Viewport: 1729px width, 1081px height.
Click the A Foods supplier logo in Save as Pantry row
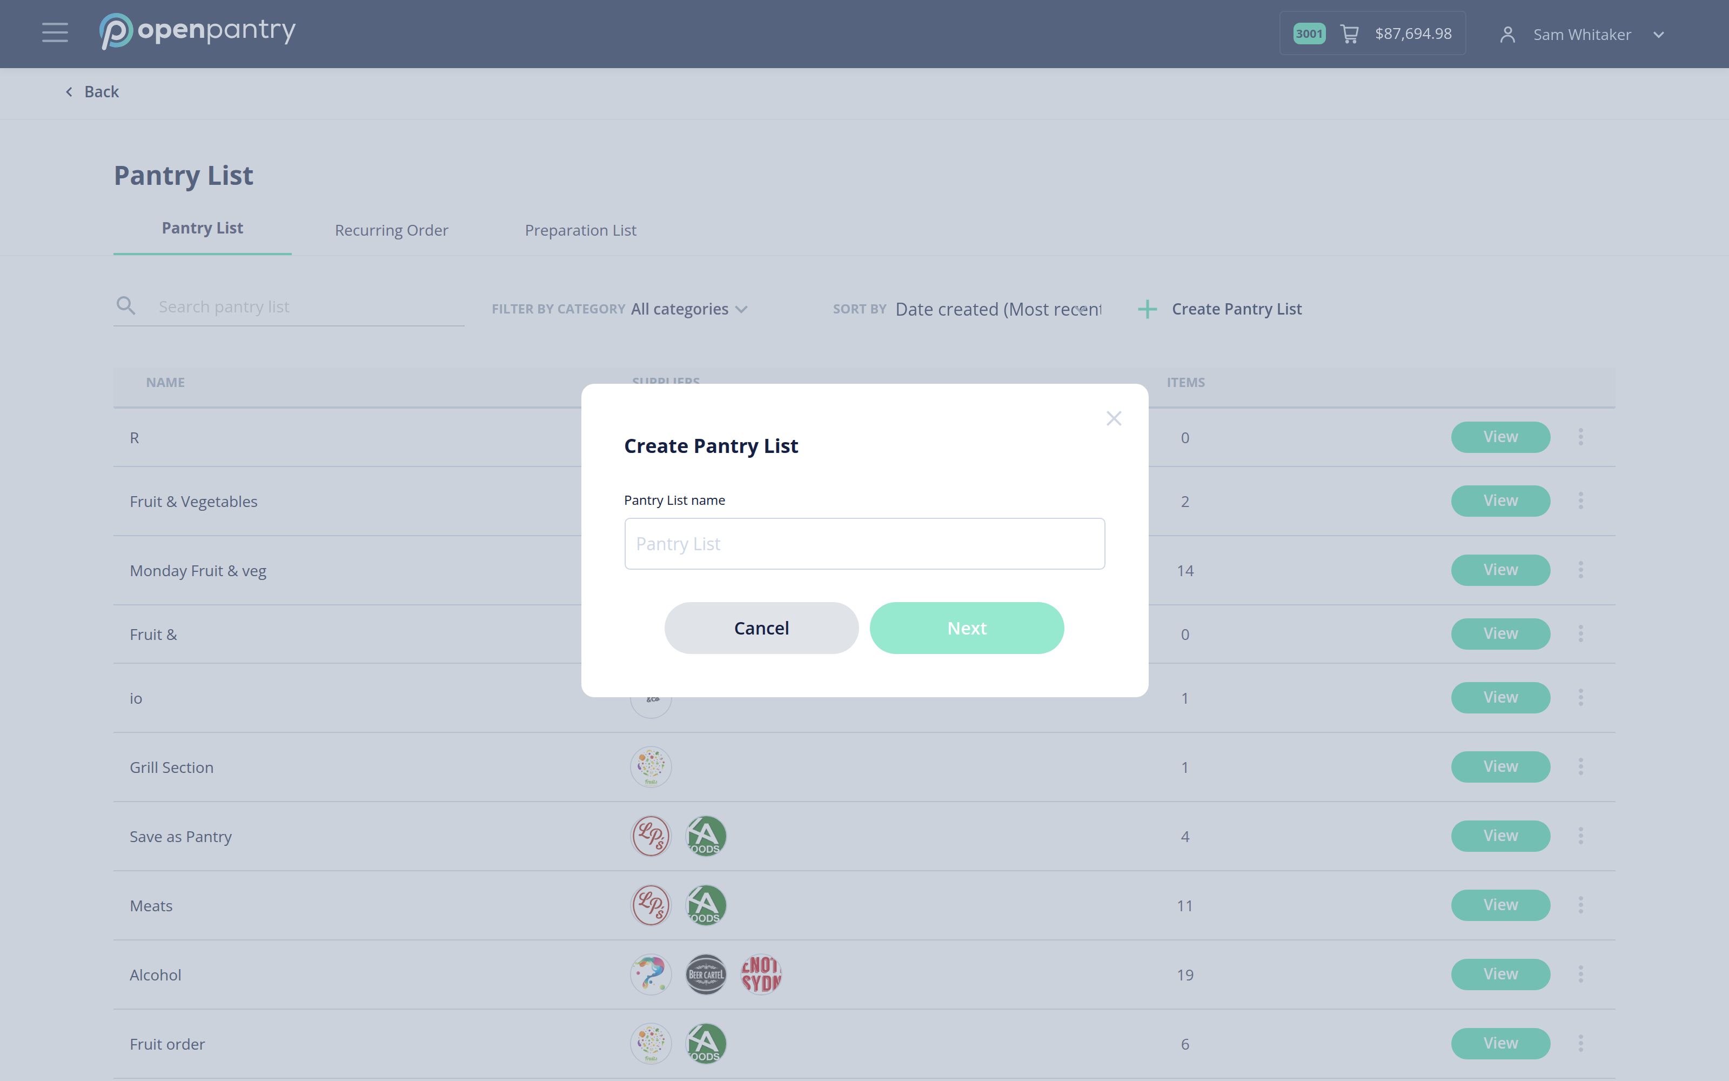click(x=706, y=837)
